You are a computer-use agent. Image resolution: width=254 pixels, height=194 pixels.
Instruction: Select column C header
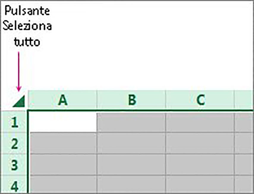(x=200, y=100)
